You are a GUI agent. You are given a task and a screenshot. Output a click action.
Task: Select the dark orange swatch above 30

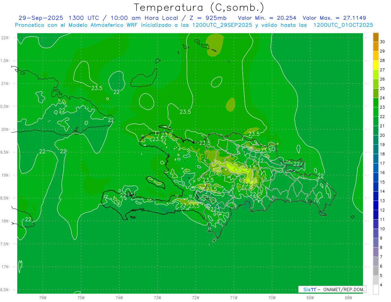(376, 37)
